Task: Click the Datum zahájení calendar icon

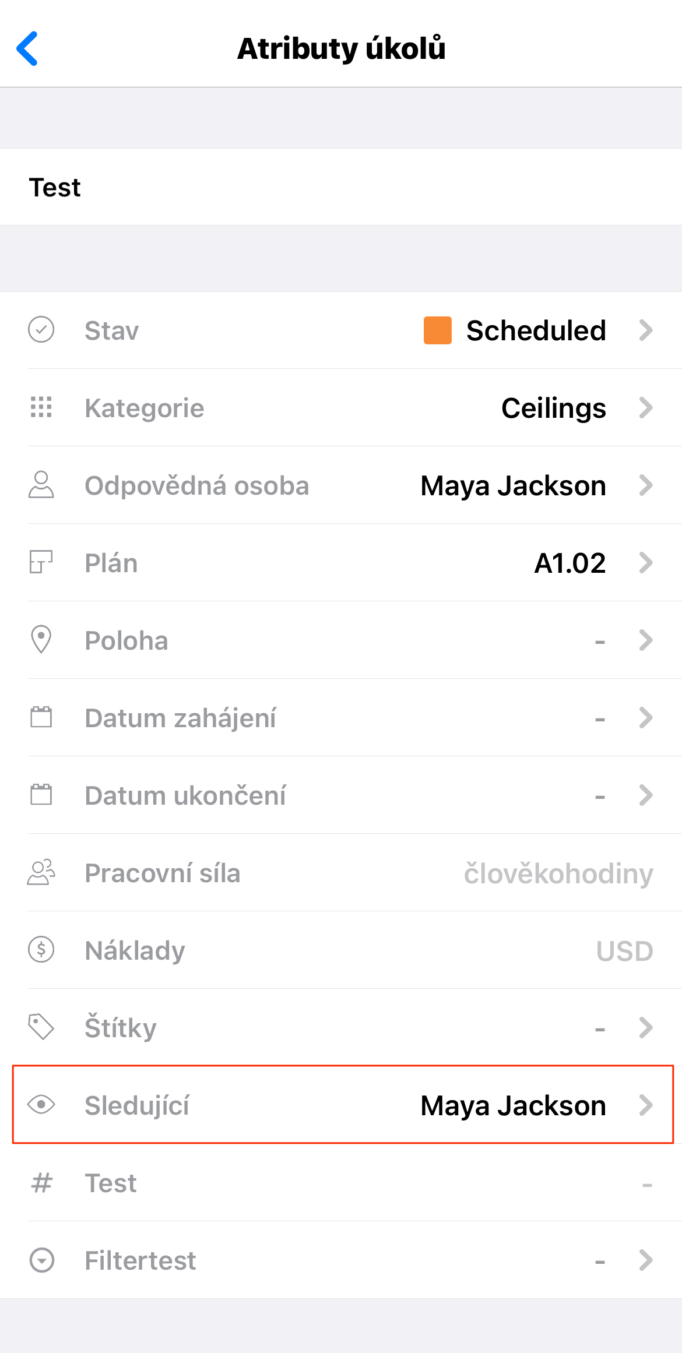Action: 41,717
